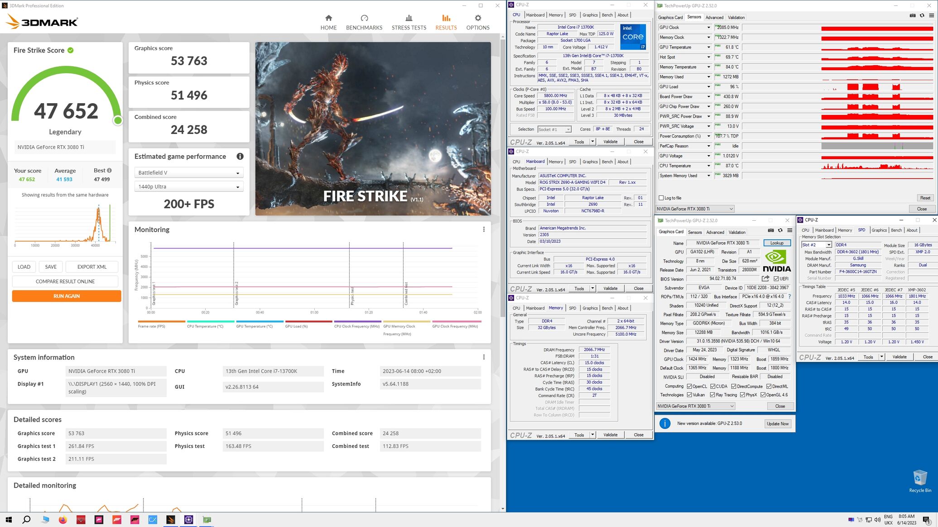Open the GPU Clock sensor dropdown arrow
Screen dimensions: 938x527
coord(709,28)
